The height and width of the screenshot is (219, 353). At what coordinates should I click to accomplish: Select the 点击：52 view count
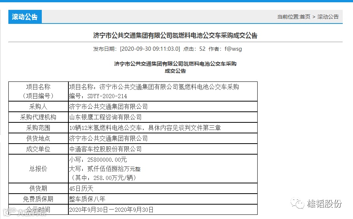(194, 49)
